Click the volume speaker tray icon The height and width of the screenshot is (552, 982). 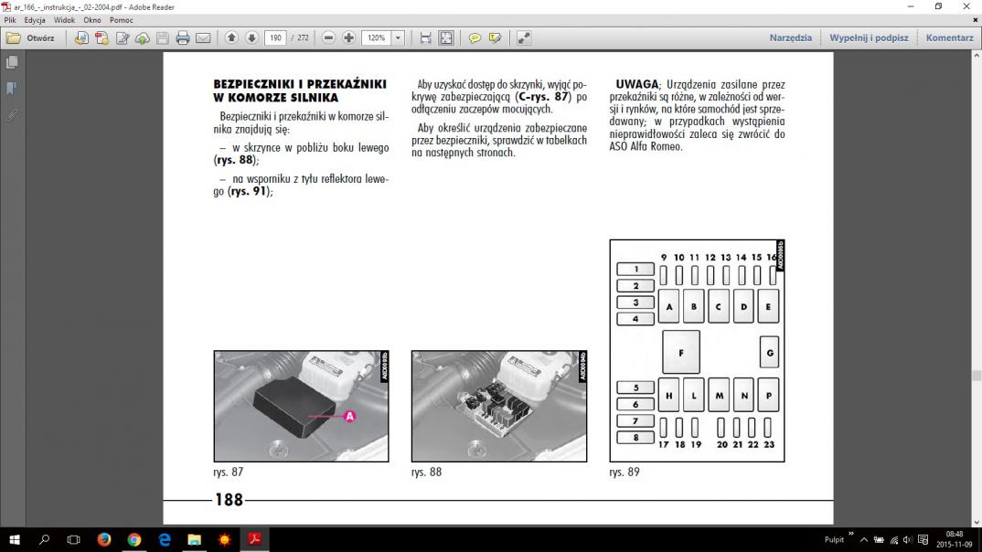pyautogui.click(x=907, y=539)
